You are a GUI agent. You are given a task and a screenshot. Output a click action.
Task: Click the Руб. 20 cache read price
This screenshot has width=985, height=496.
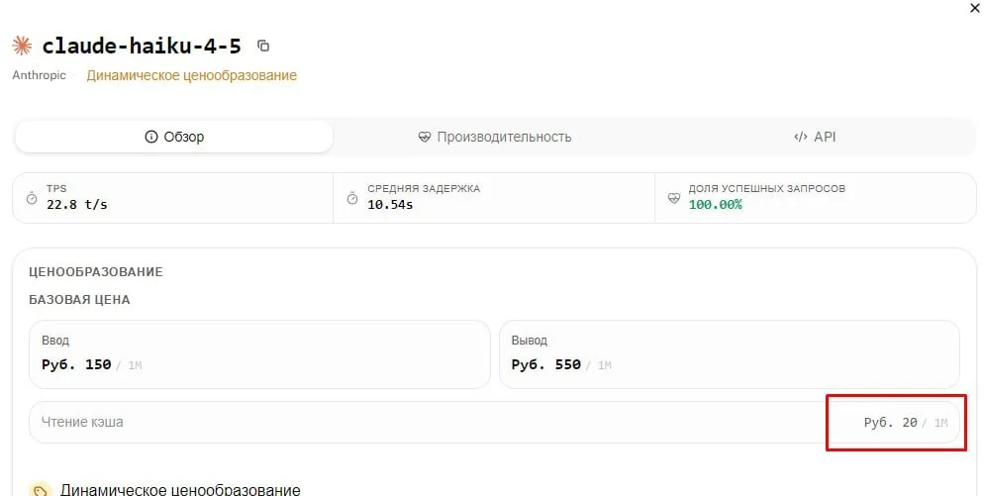pyautogui.click(x=890, y=423)
